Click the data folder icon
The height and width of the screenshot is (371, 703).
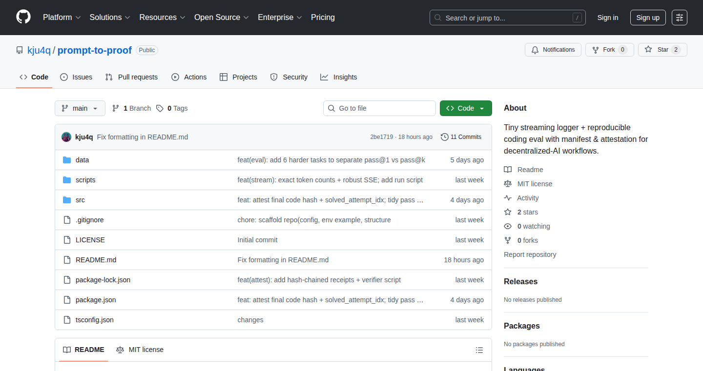(x=67, y=160)
